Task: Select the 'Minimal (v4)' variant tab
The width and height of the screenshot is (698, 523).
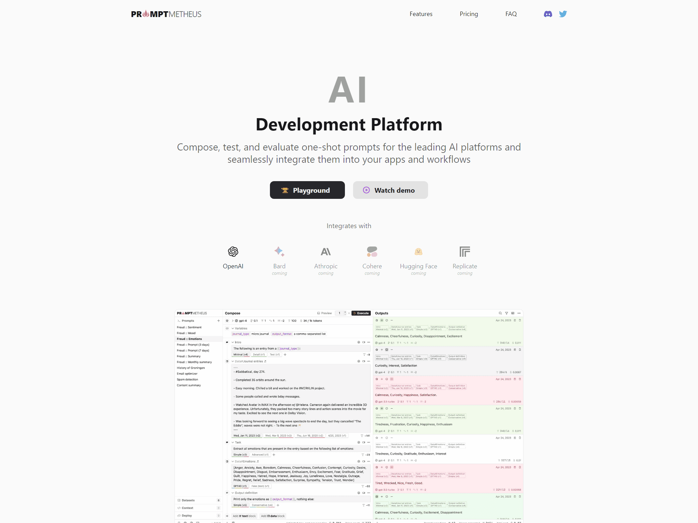Action: (x=241, y=354)
